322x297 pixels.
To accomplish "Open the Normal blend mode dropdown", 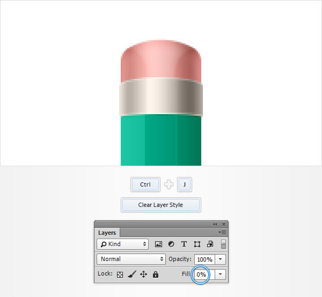I will click(x=131, y=259).
